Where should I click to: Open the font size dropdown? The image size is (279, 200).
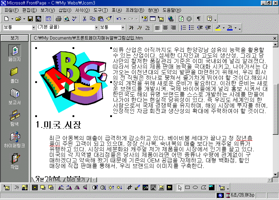[123, 27]
